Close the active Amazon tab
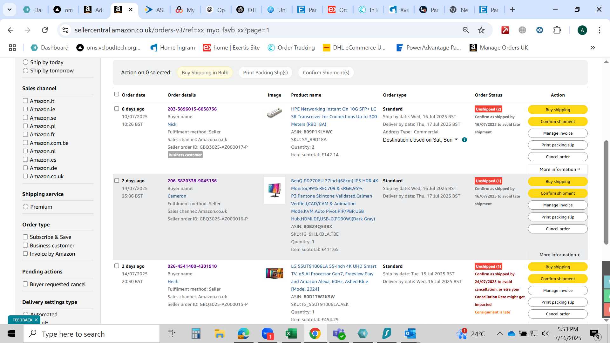Viewport: 610px width, 343px height. pyautogui.click(x=131, y=10)
